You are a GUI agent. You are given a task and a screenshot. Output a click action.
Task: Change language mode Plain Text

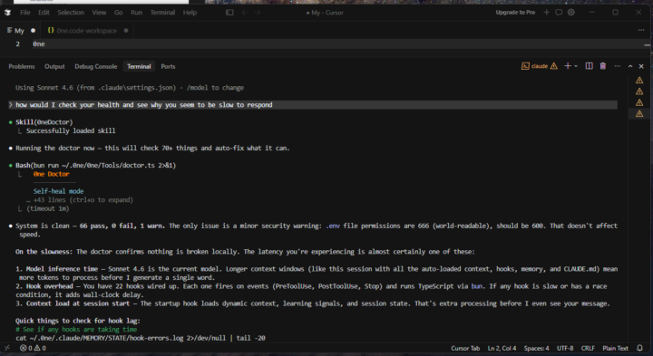pyautogui.click(x=615, y=348)
